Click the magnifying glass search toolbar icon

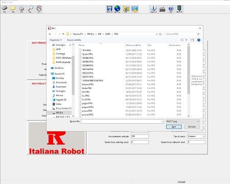30,9
